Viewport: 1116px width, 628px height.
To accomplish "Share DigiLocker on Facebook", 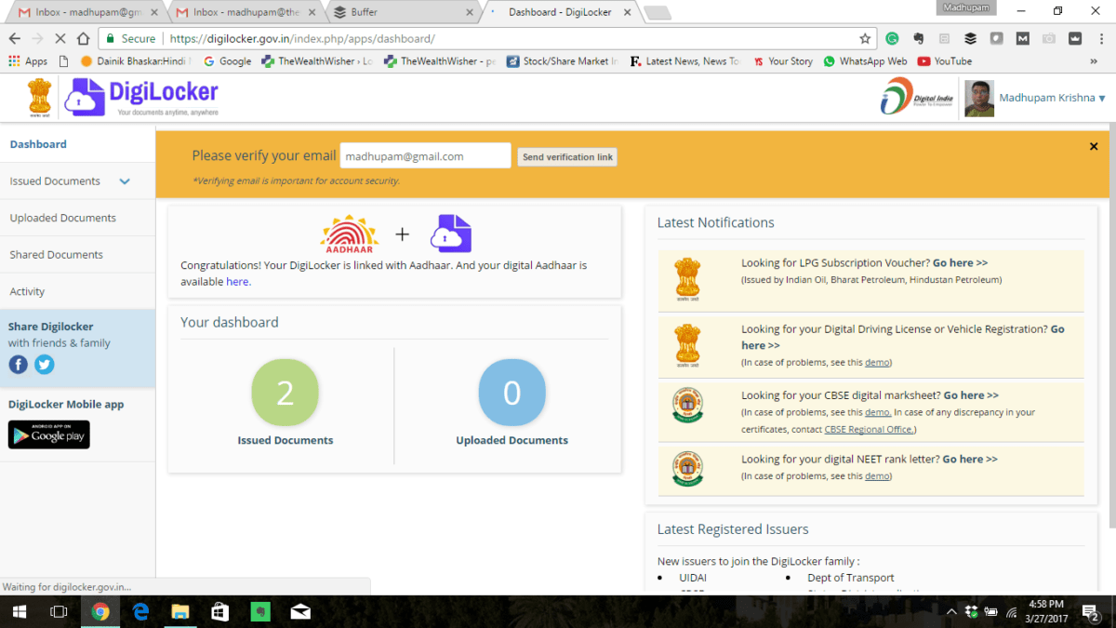I will click(19, 365).
